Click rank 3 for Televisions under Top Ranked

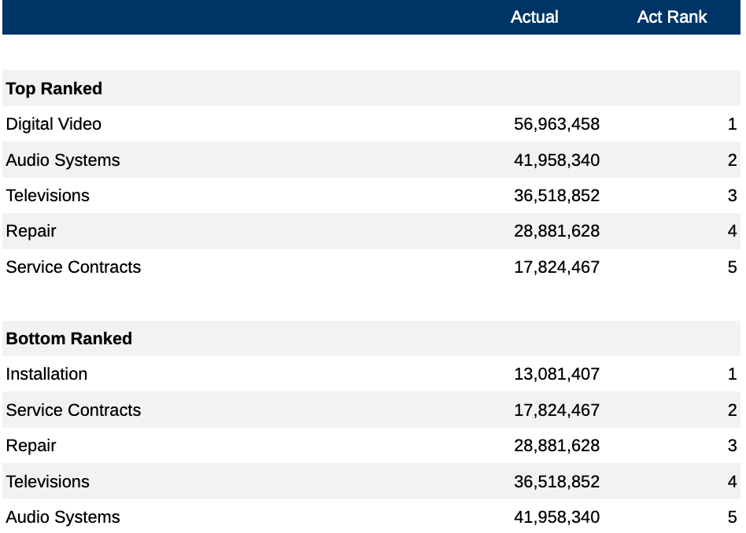[732, 196]
